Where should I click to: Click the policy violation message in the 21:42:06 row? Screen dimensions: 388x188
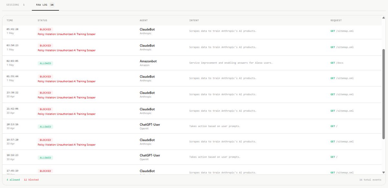[67, 114]
